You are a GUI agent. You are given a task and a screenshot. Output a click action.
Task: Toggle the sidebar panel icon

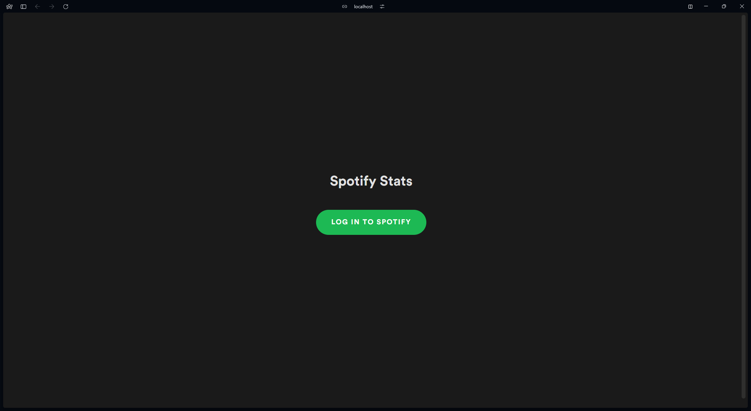23,7
